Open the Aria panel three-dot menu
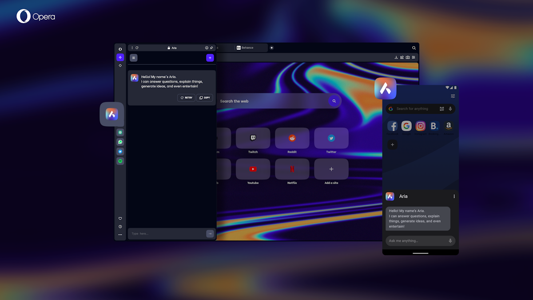Viewport: 533px width, 300px height. pyautogui.click(x=131, y=48)
